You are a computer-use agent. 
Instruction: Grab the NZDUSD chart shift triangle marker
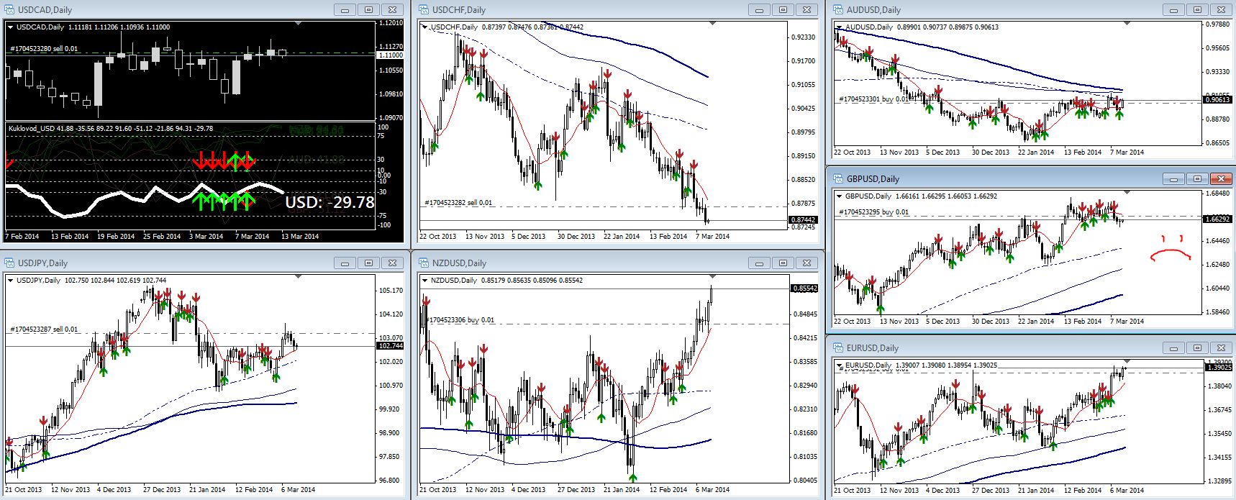[712, 277]
